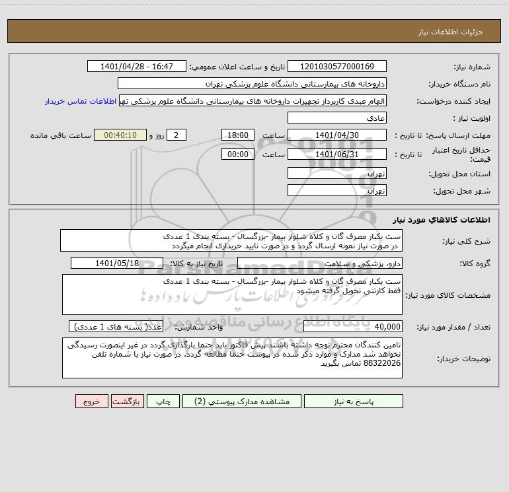509x492 pixels.
Task: Click the section title اطلاعات کالاهای مورد نیاز
Action: [442, 220]
